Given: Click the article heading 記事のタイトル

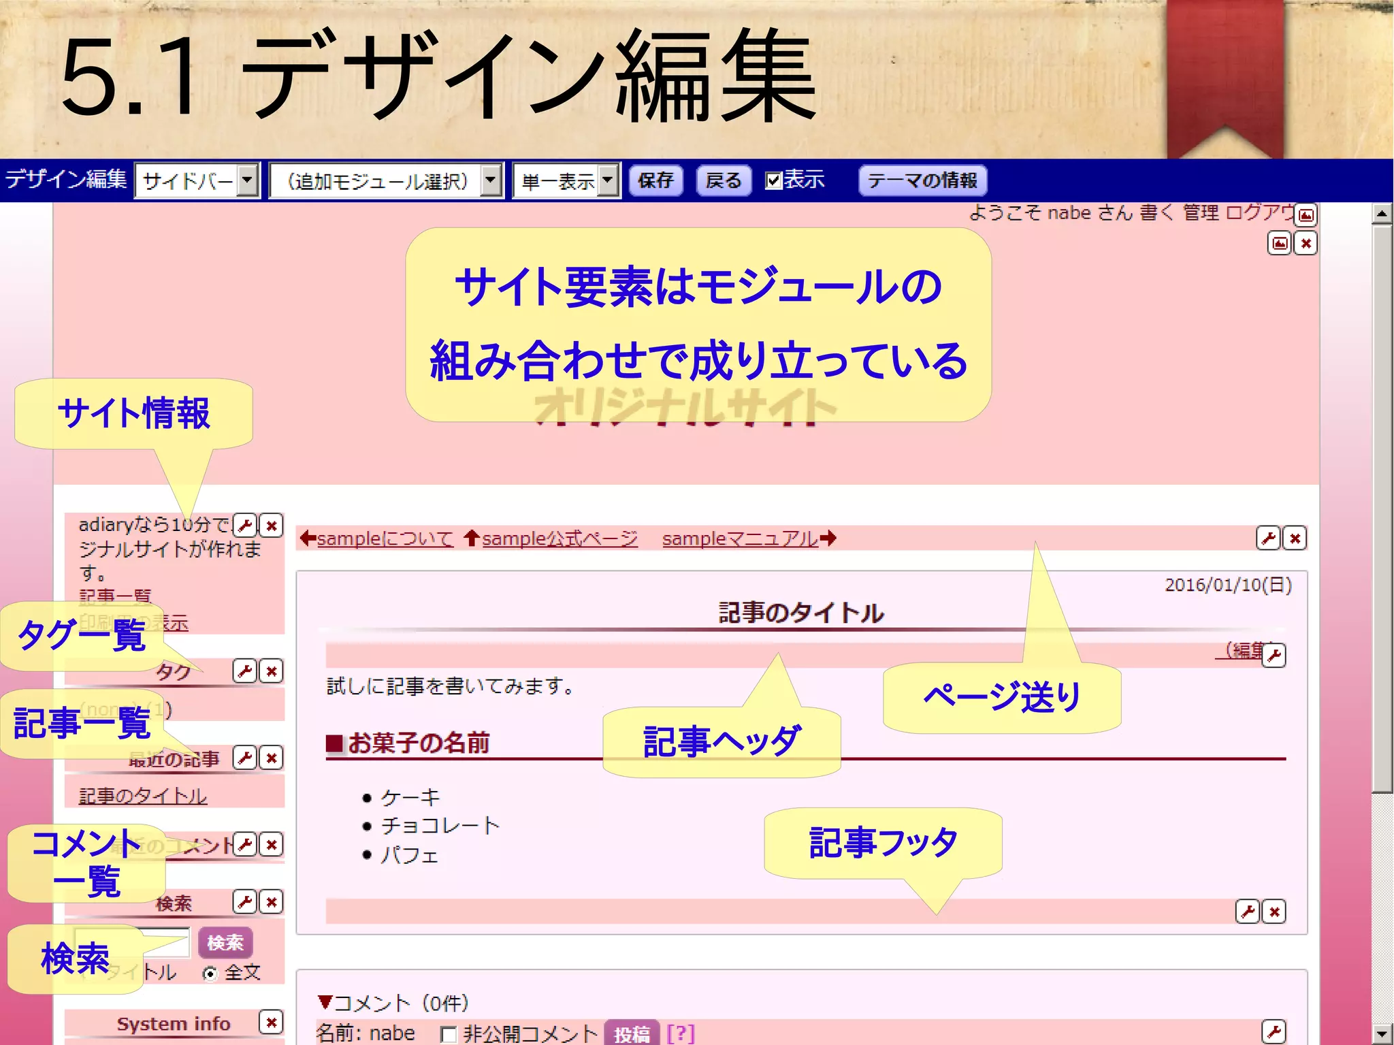Looking at the screenshot, I should (801, 613).
